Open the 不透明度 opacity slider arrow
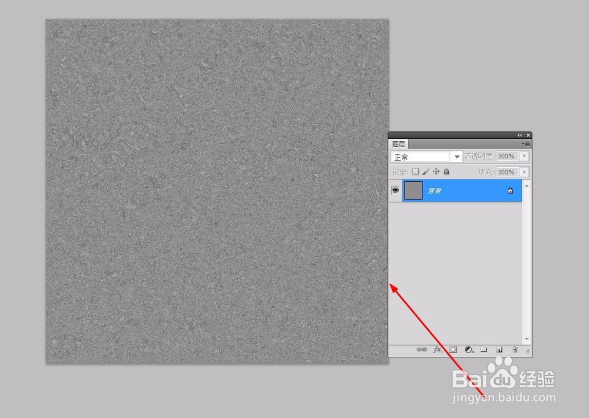589x418 pixels. [x=524, y=156]
